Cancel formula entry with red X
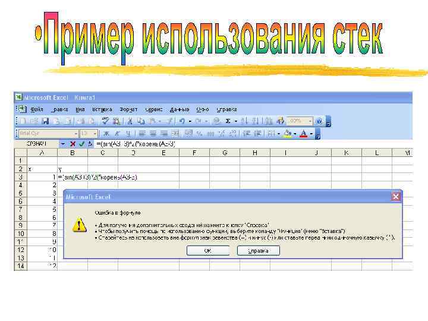 (73, 144)
